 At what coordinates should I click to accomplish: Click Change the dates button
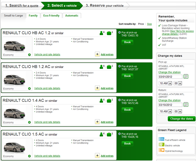coord(182,119)
